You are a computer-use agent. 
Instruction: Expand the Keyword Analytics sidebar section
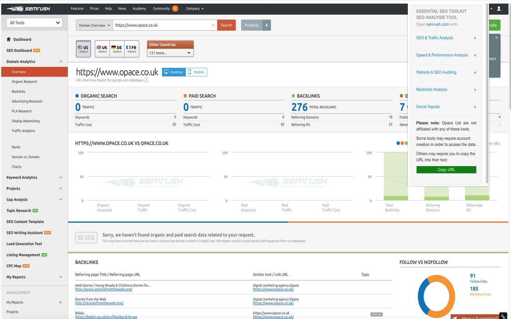(x=34, y=177)
